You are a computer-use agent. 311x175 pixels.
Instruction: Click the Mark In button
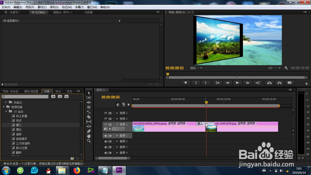[196, 83]
